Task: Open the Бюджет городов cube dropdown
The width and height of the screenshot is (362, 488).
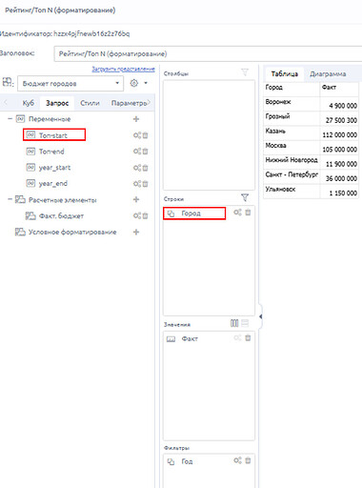Action: click(x=70, y=84)
